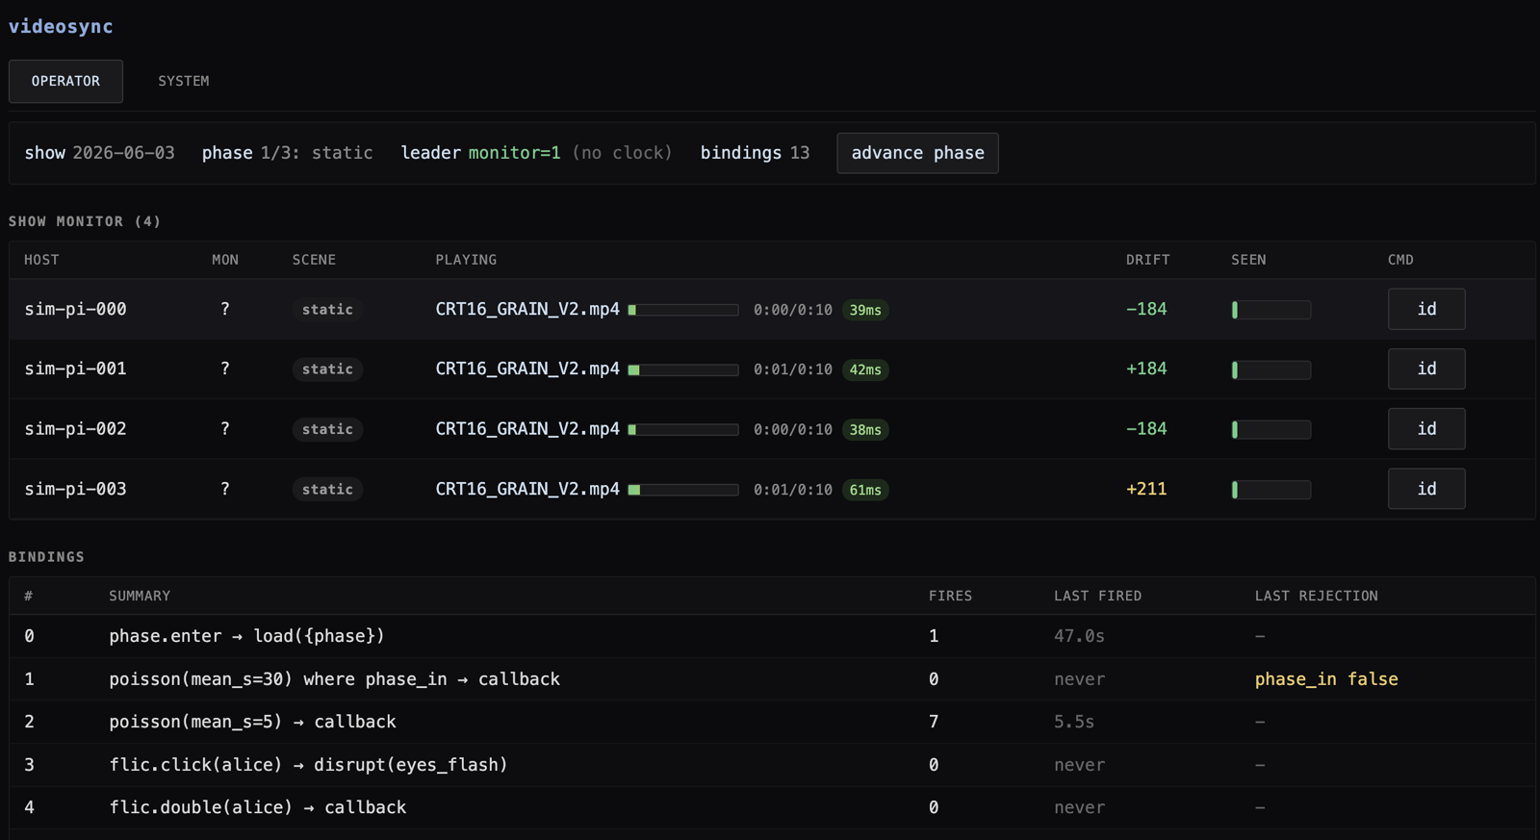This screenshot has height=840, width=1540.
Task: Click the phase 1/3: static label
Action: (288, 153)
